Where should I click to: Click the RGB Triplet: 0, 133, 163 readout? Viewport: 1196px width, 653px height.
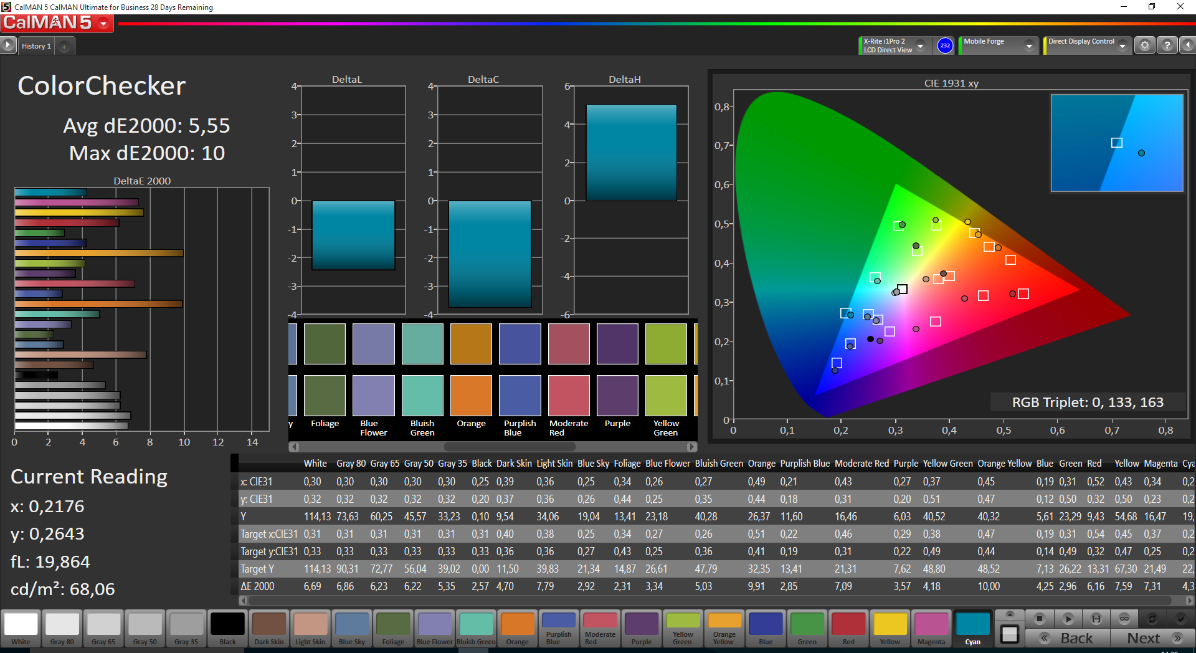[1088, 402]
